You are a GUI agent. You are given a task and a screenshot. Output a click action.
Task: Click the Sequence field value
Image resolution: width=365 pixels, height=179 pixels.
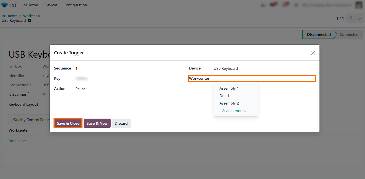76,68
